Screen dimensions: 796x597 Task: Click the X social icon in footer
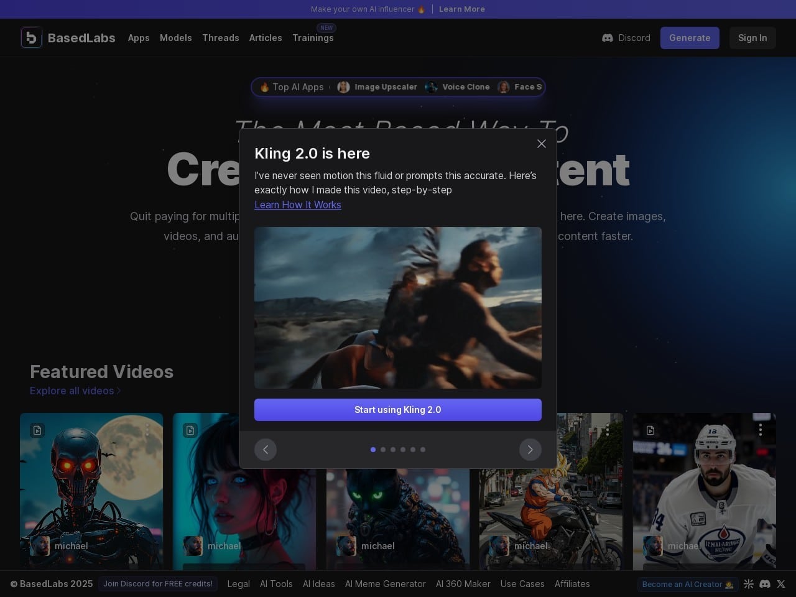781,584
